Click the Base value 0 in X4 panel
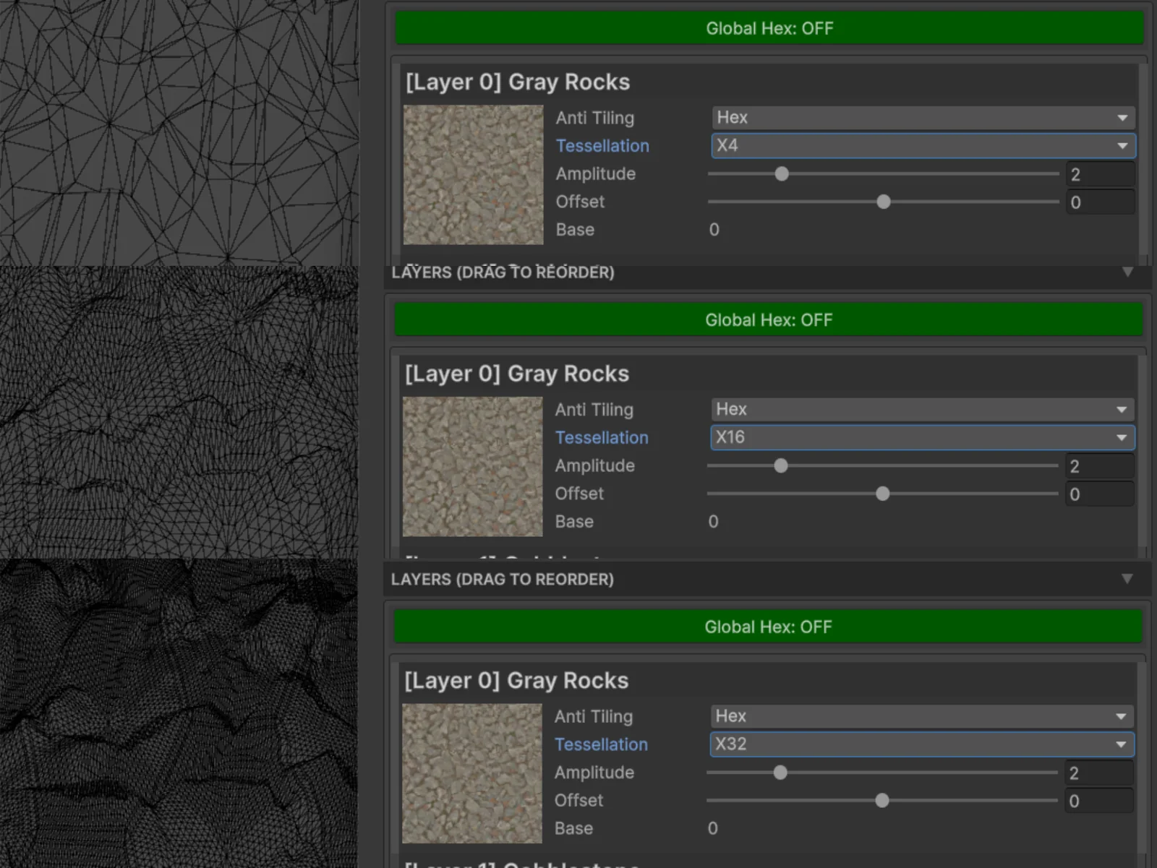The height and width of the screenshot is (868, 1157). (x=714, y=230)
